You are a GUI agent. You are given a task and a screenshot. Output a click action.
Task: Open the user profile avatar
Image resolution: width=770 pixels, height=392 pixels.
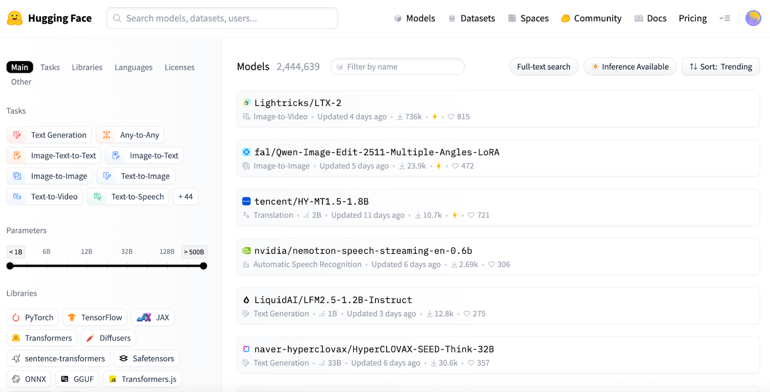[x=753, y=18]
